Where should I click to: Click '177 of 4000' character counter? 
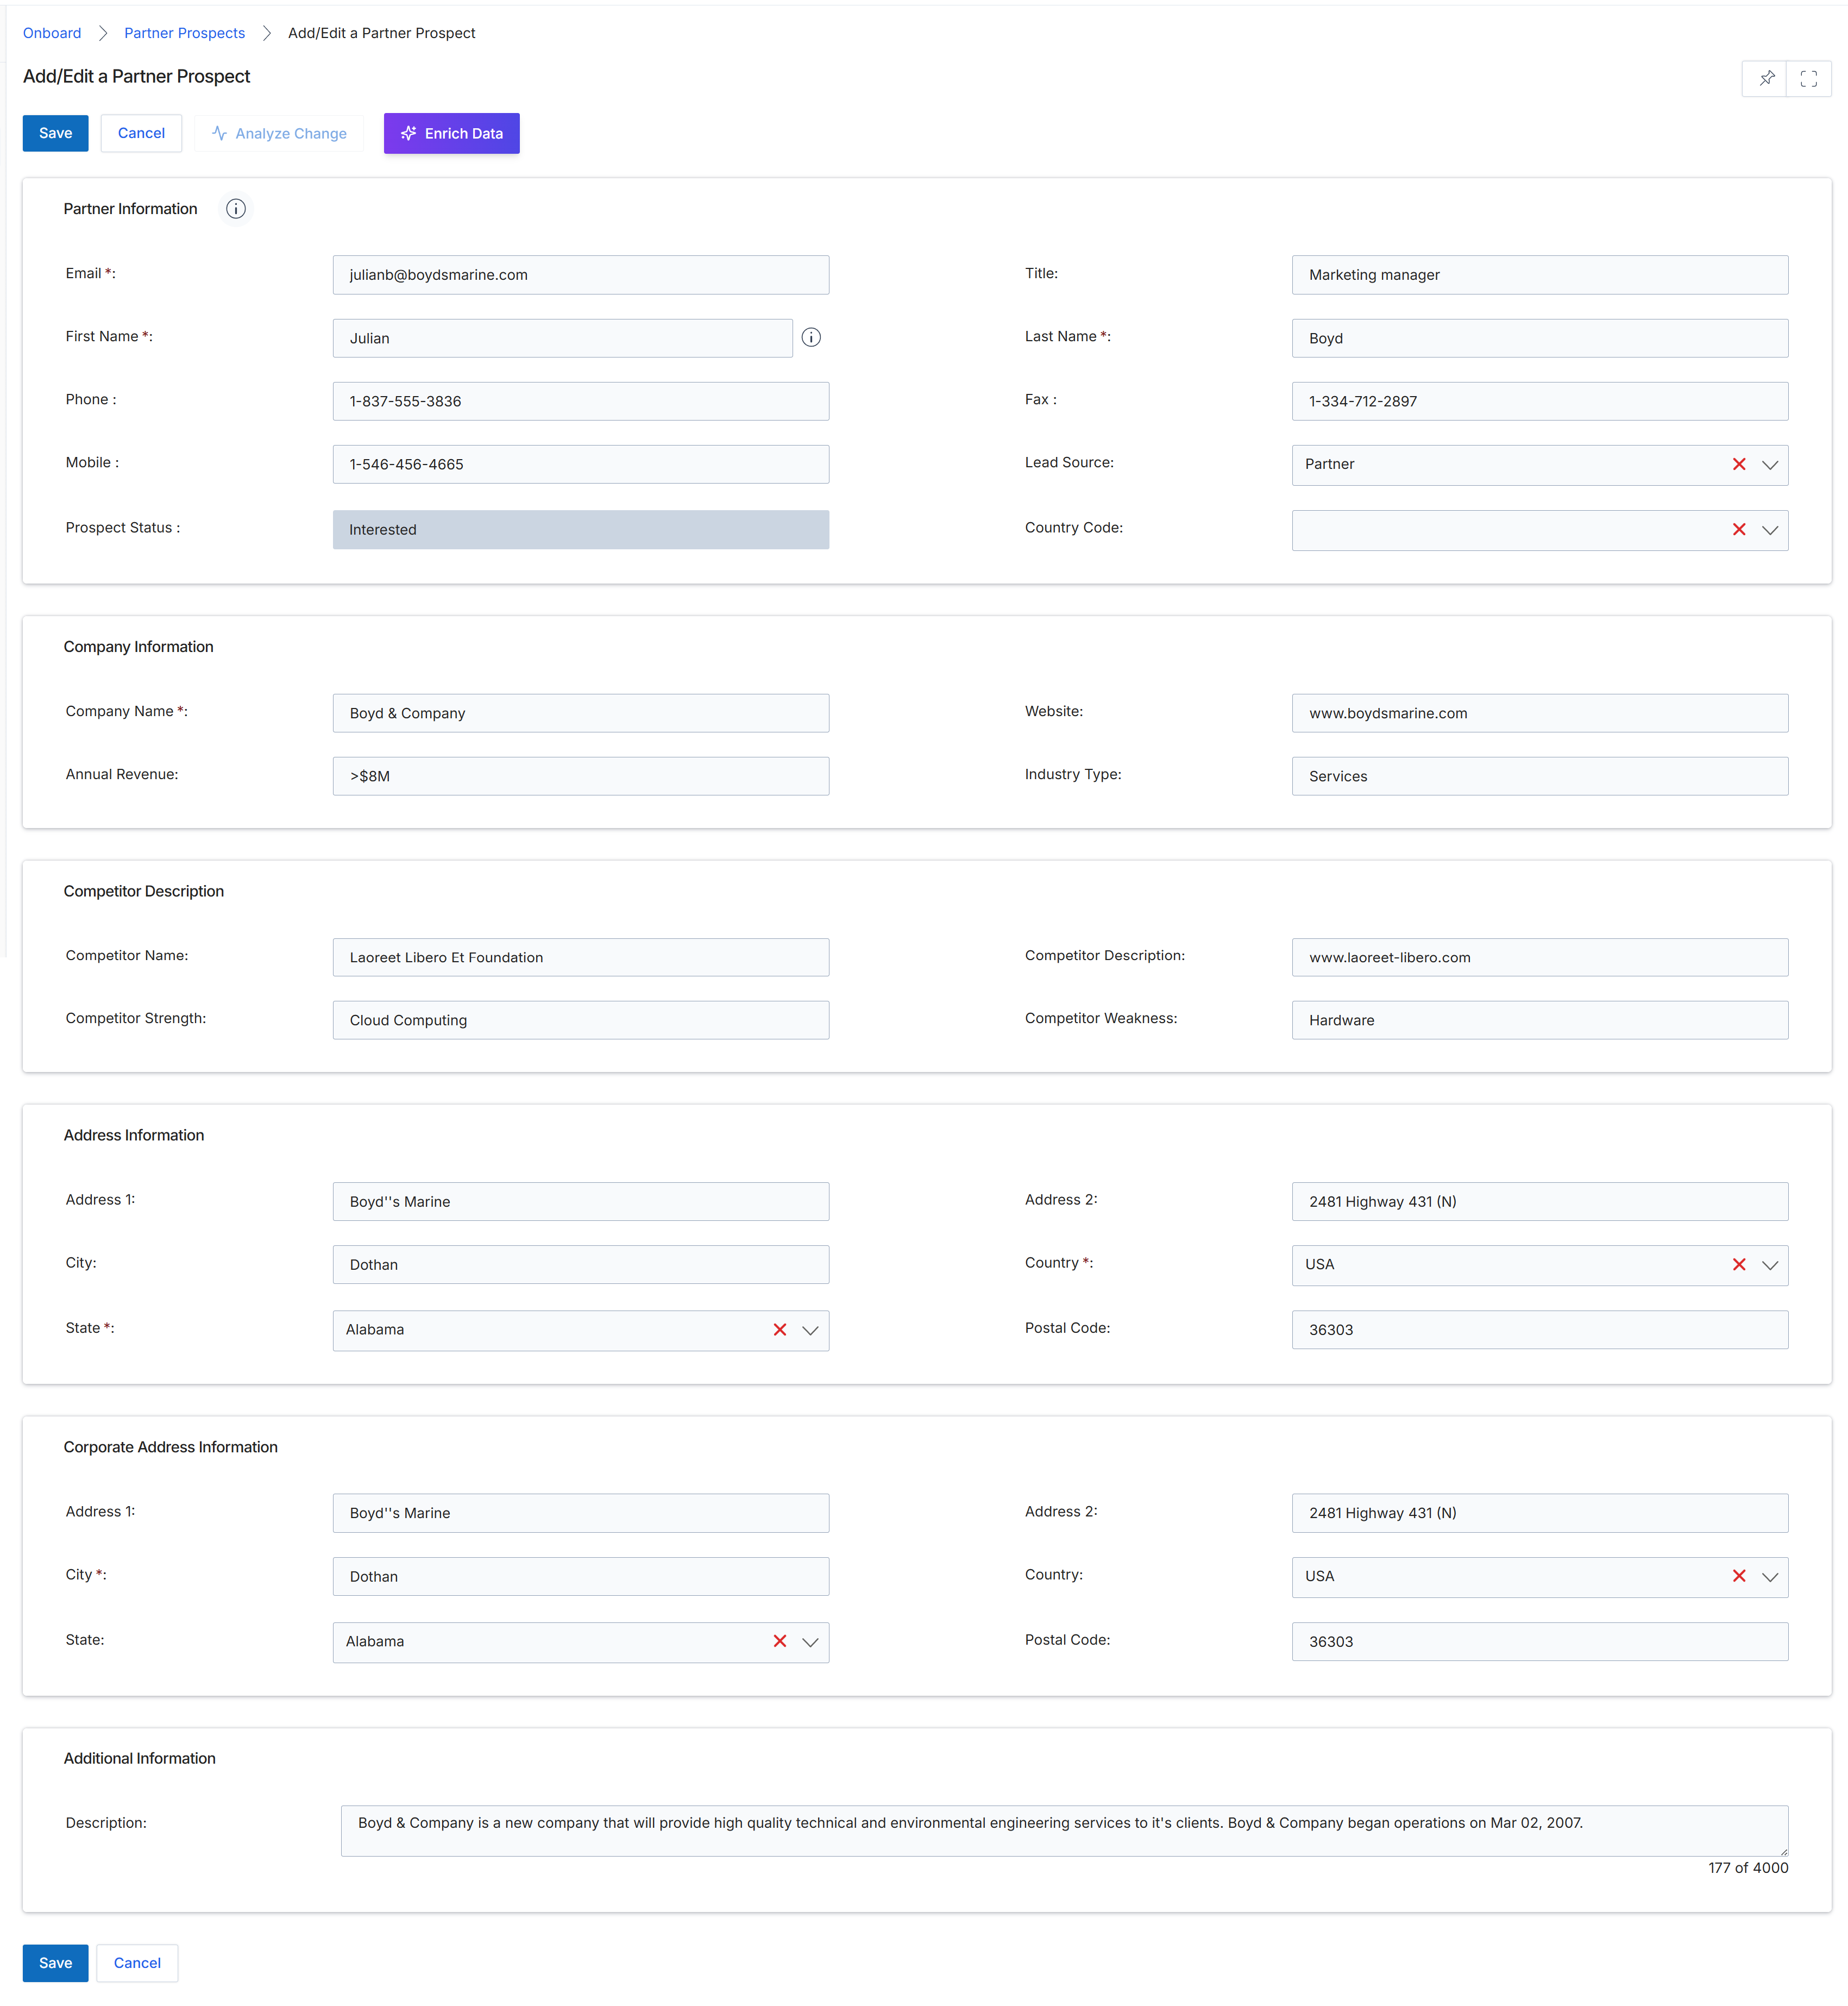point(1748,1869)
